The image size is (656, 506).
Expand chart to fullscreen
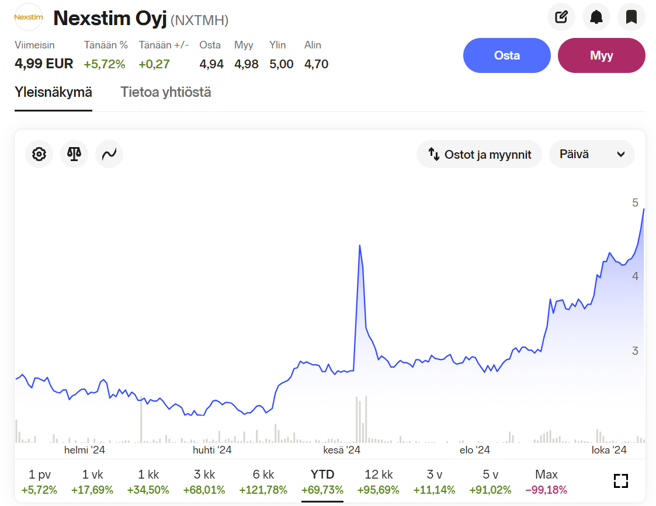pos(621,481)
